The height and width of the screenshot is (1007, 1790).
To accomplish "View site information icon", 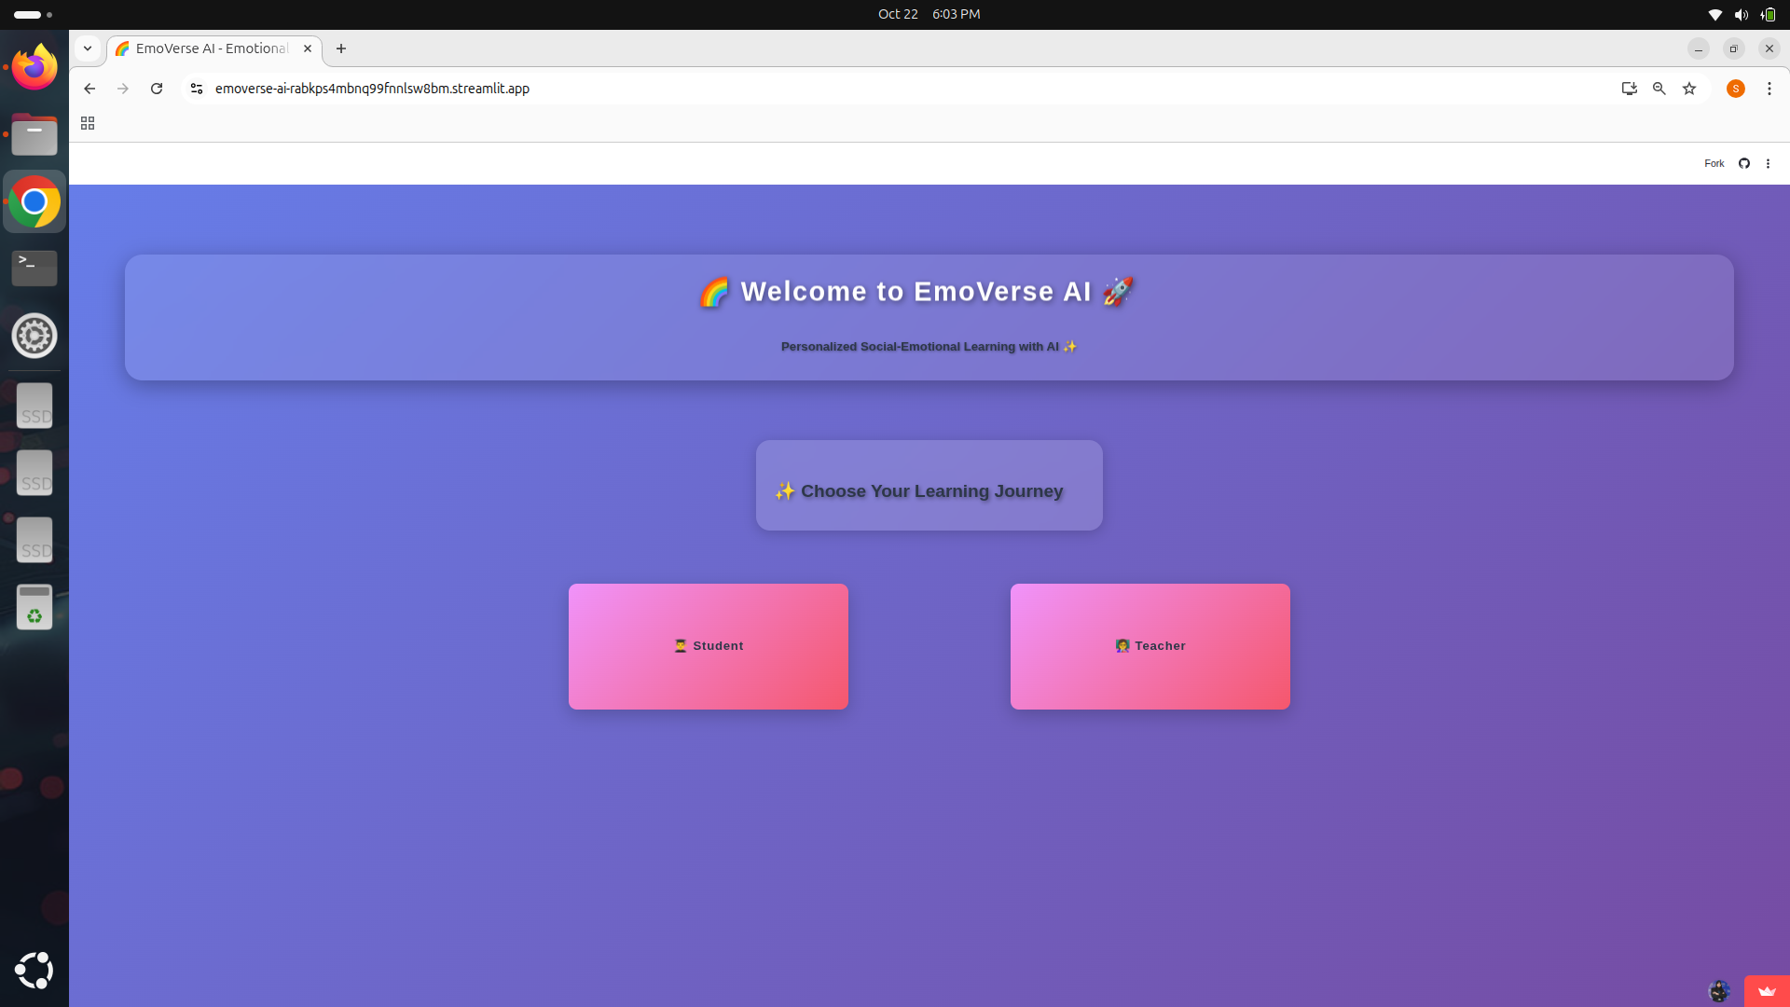I will tap(197, 89).
